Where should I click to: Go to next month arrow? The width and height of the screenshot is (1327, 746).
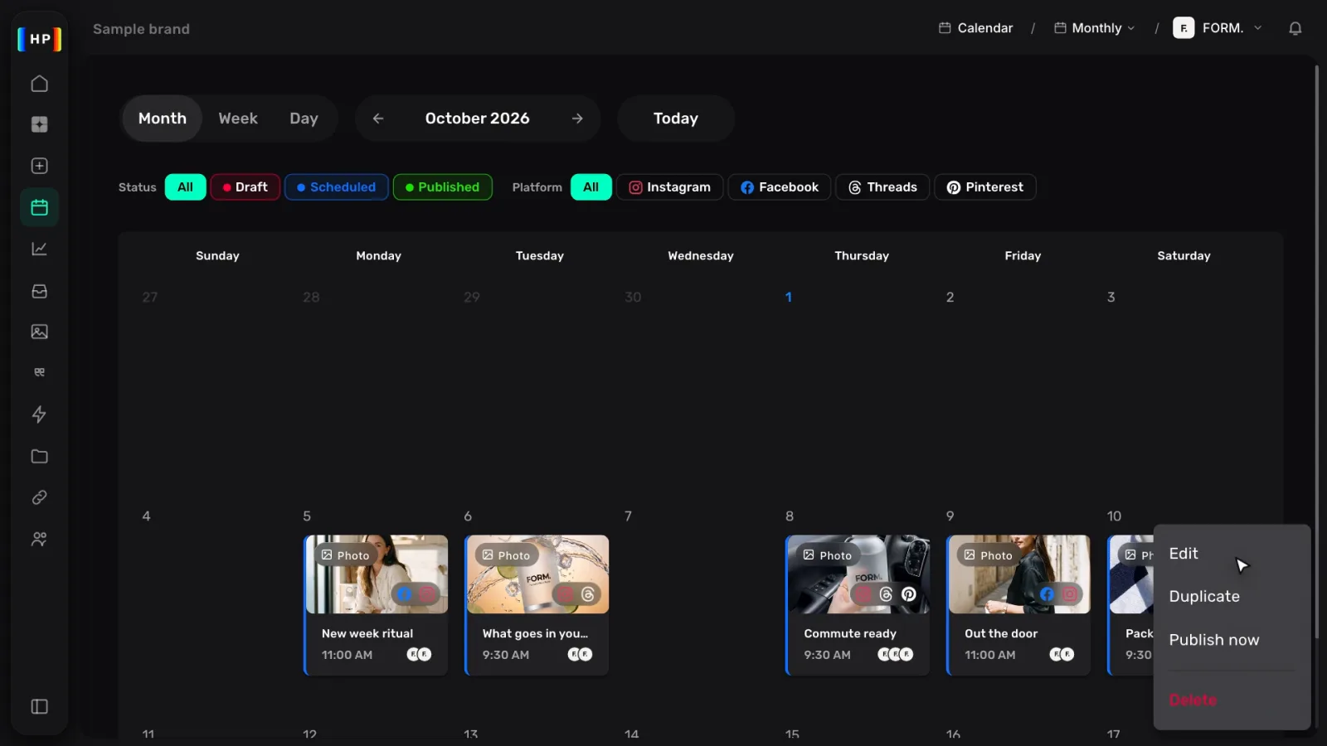[577, 119]
